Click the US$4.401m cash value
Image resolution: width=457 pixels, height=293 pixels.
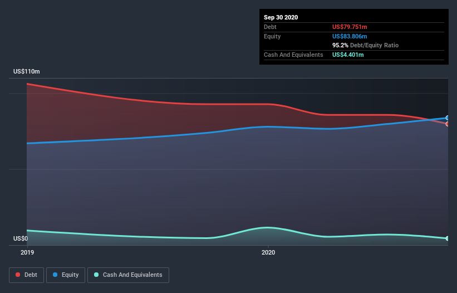(x=348, y=55)
